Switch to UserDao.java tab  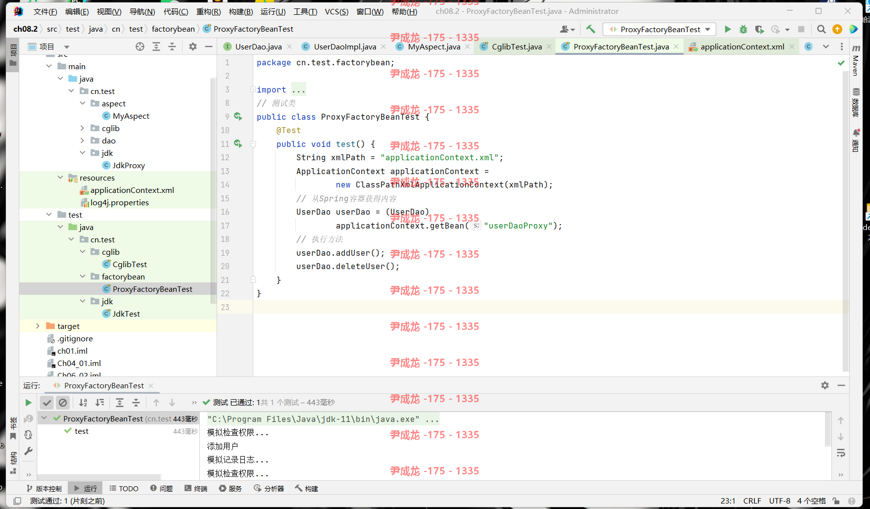point(258,46)
